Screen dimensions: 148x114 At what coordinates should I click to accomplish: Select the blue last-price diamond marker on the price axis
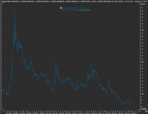click(x=141, y=102)
